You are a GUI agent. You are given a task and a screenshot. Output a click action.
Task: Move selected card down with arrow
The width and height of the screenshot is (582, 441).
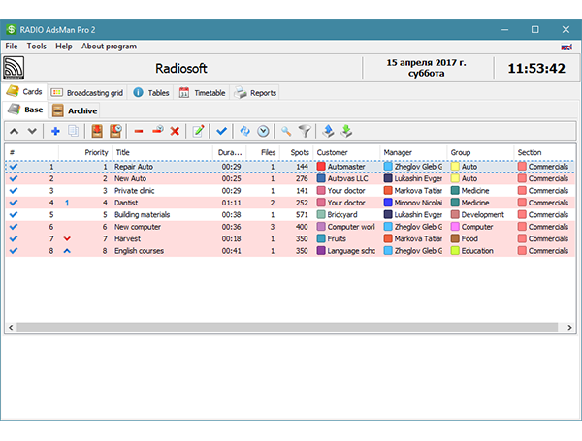[32, 131]
